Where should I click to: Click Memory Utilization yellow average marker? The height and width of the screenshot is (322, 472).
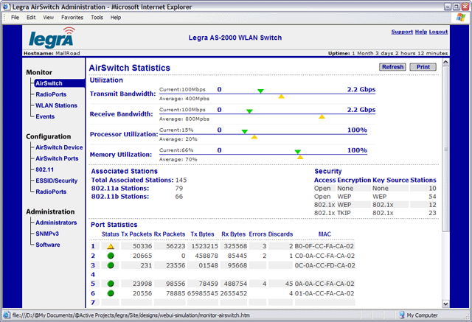pyautogui.click(x=300, y=157)
